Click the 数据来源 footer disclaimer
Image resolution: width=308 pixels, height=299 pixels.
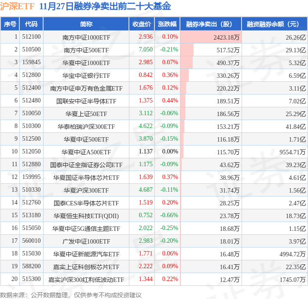[x=71, y=295]
